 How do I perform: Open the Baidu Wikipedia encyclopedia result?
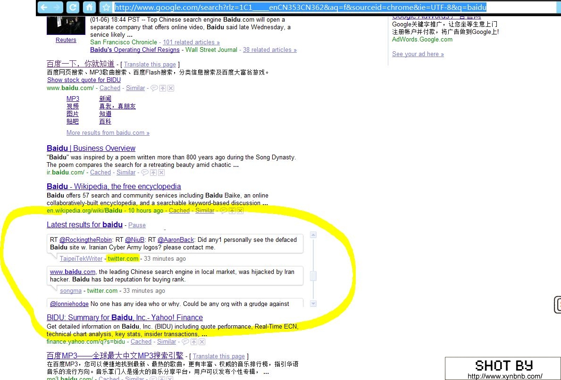[x=114, y=187]
